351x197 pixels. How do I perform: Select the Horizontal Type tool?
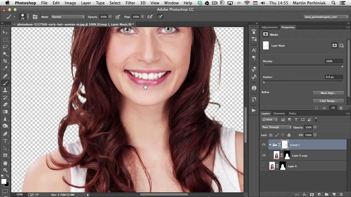5,141
